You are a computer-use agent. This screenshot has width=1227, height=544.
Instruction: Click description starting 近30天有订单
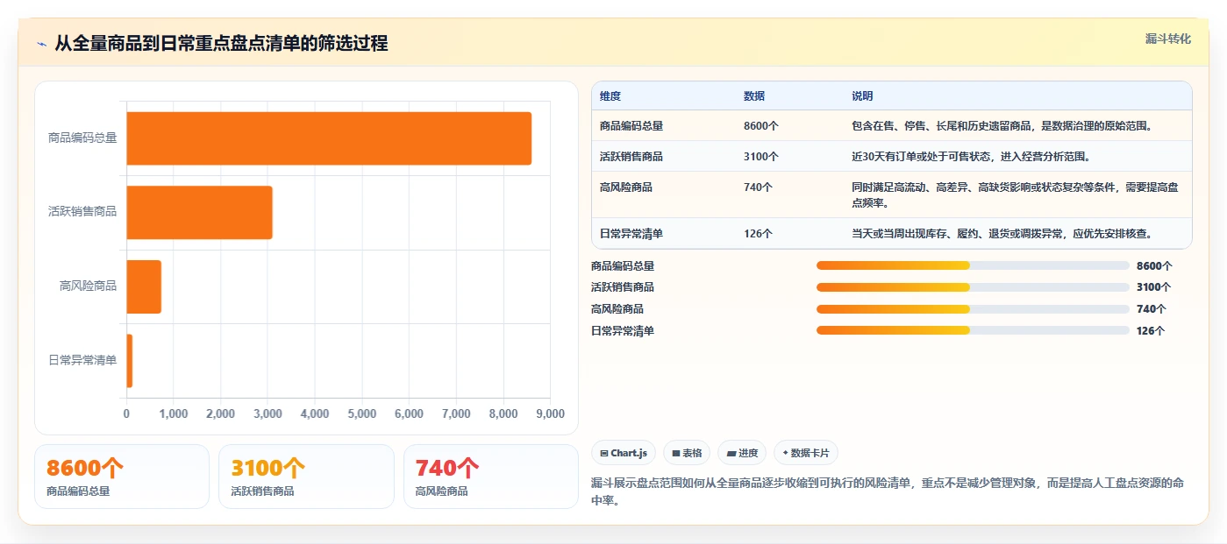971,157
